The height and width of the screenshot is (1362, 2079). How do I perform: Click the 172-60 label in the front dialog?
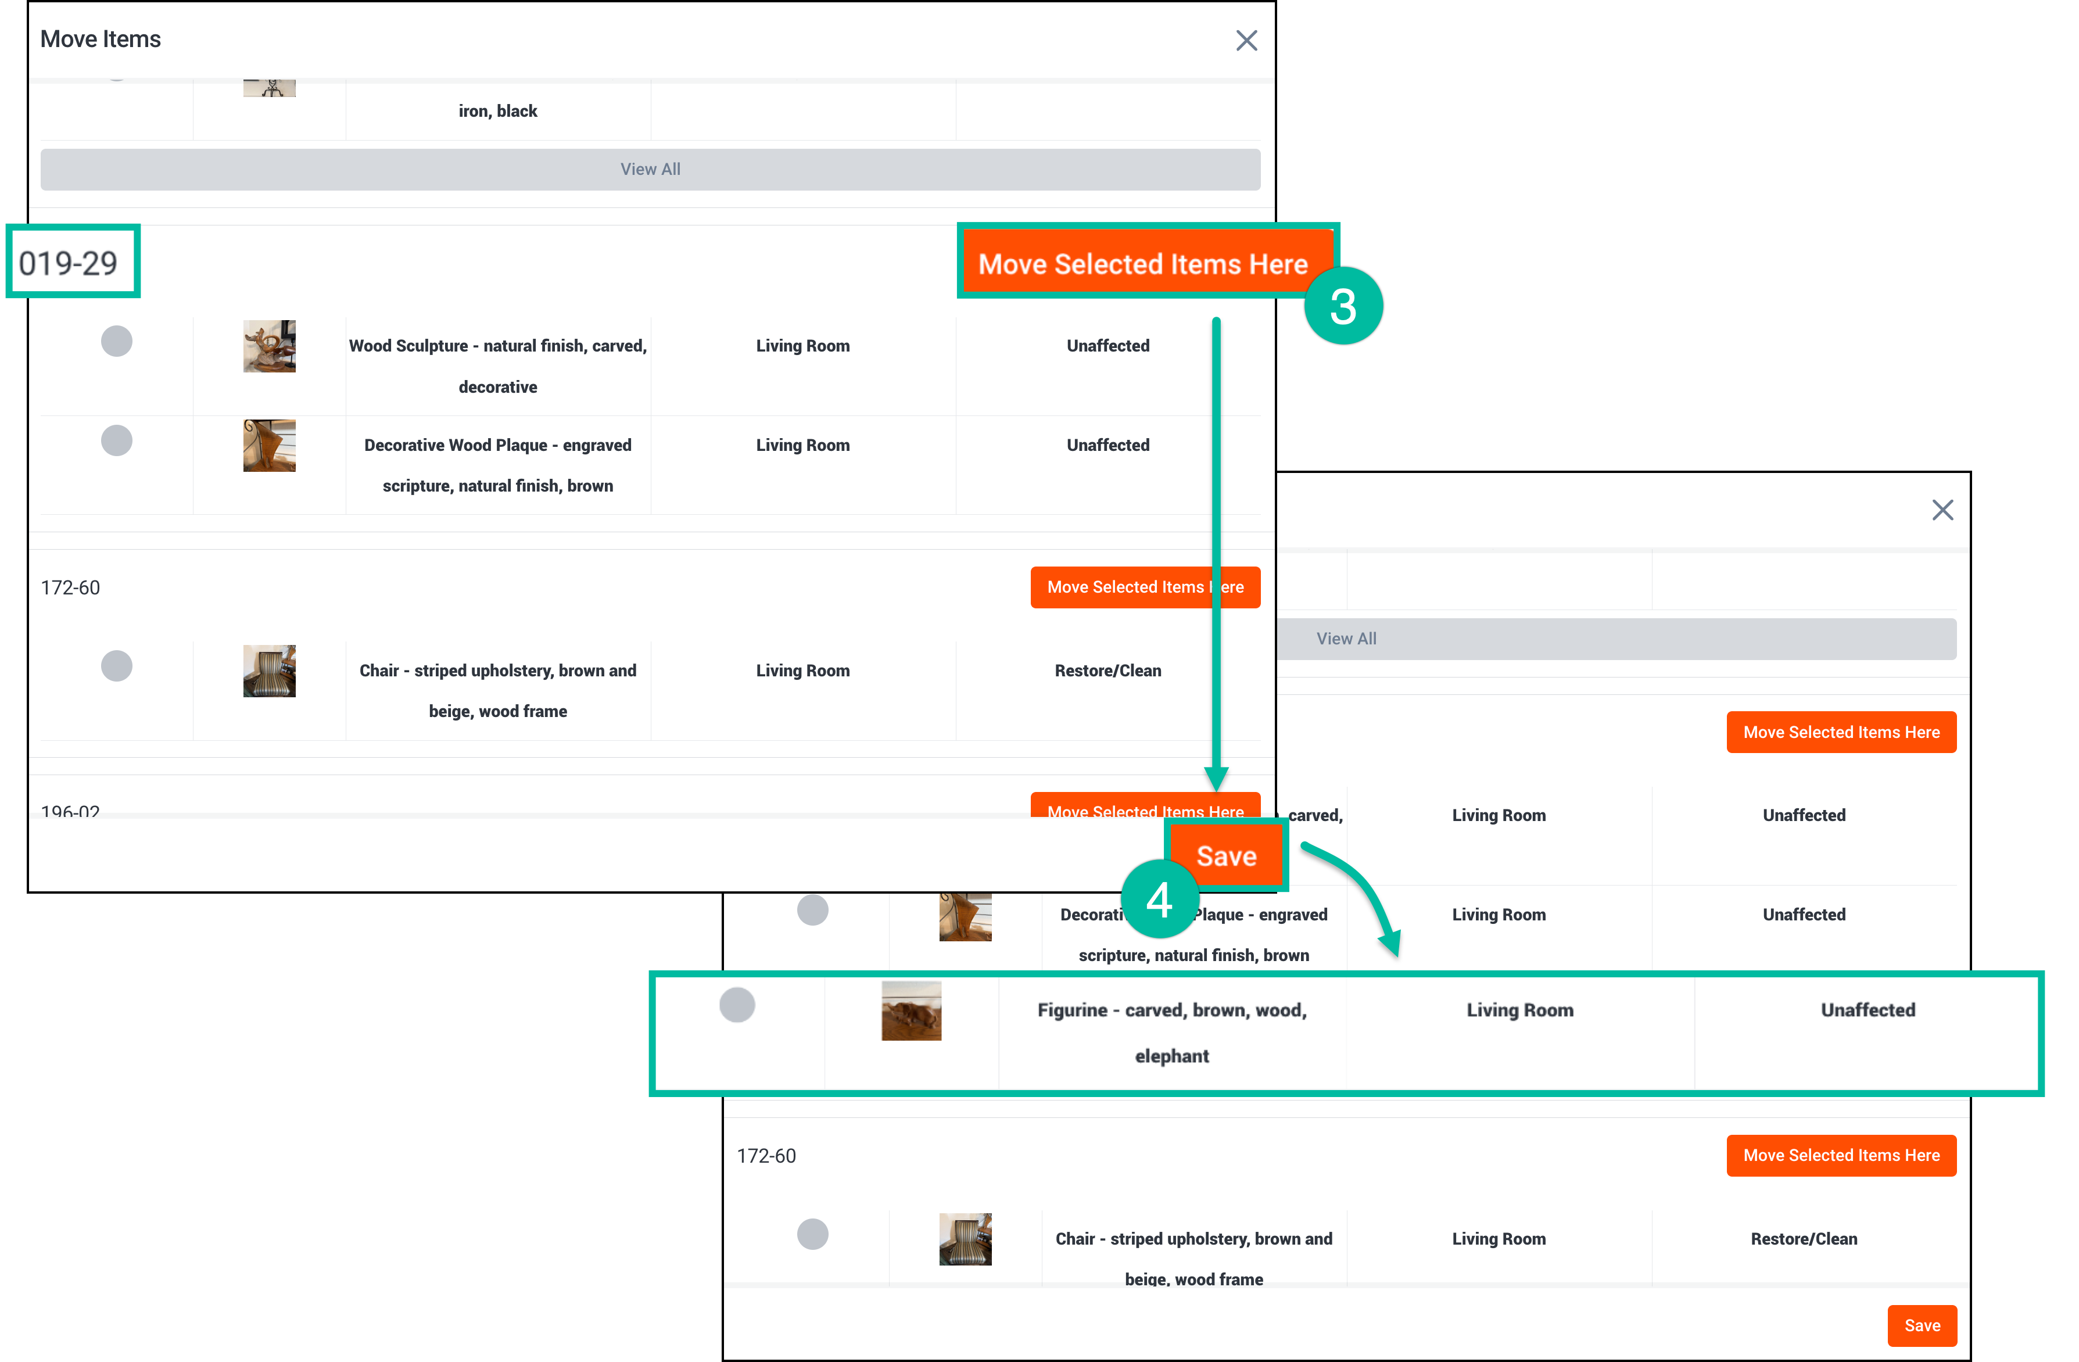click(70, 588)
